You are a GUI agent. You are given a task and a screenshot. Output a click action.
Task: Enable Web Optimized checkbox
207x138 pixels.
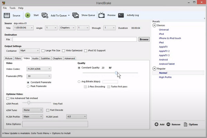[x=63, y=51]
